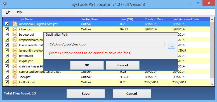Screen dimensions: 217x102
Task: Click the Total Files Found: 13 status text
Action: pyautogui.click(x=20, y=93)
